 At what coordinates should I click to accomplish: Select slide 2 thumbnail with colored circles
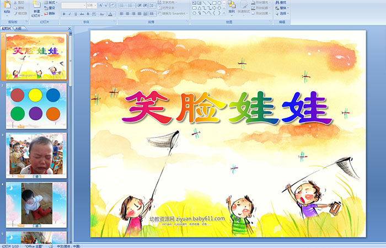[x=36, y=106]
